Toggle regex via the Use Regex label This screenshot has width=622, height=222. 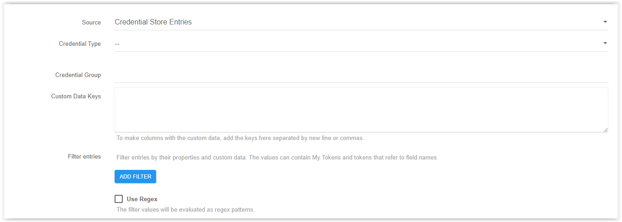(142, 199)
